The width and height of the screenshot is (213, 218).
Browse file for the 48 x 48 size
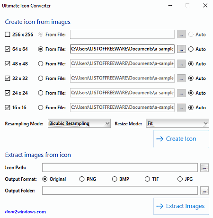pos(181,64)
